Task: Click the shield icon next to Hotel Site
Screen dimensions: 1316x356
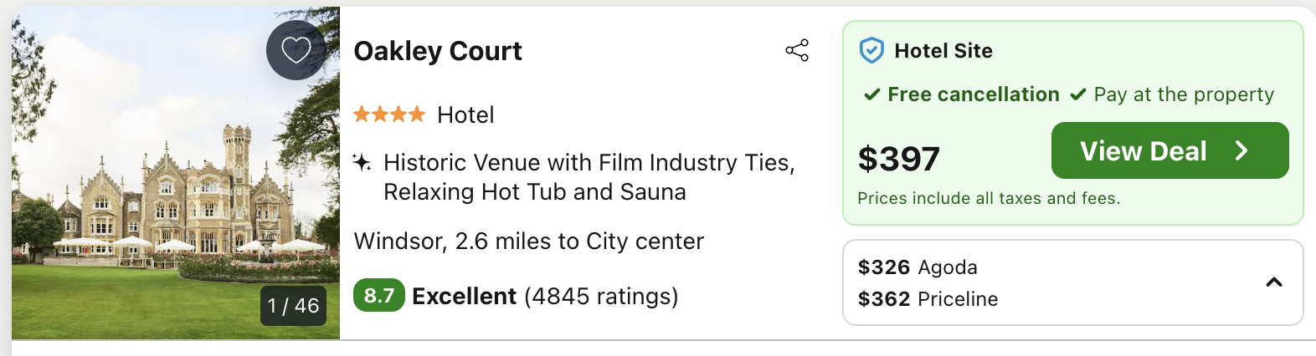Action: click(871, 51)
